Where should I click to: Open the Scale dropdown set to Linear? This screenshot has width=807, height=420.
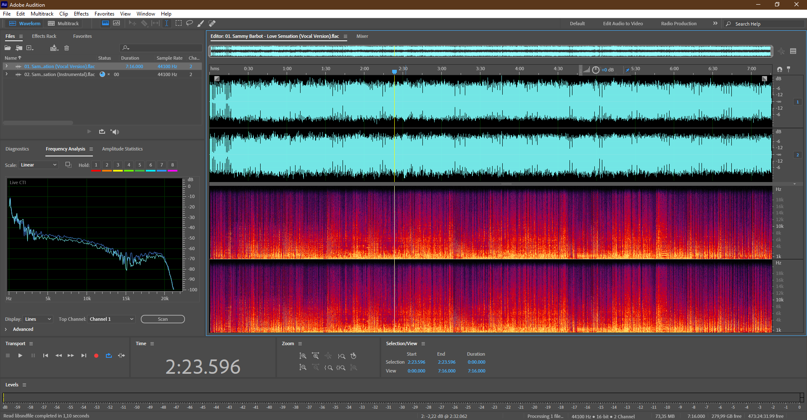[38, 165]
